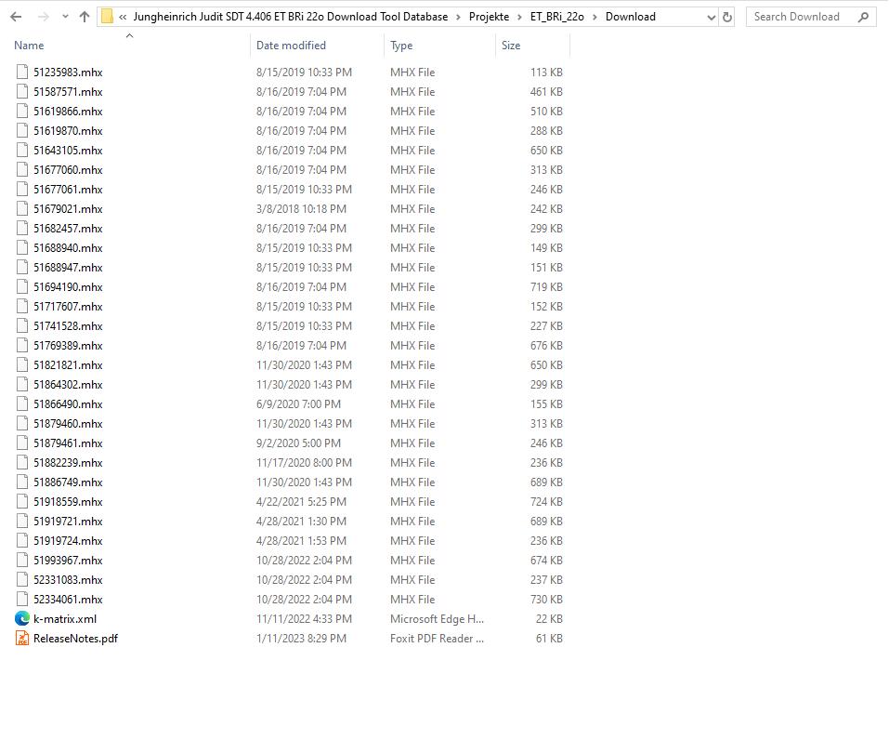
Task: Select file name 52334061.mhx
Action: (68, 600)
